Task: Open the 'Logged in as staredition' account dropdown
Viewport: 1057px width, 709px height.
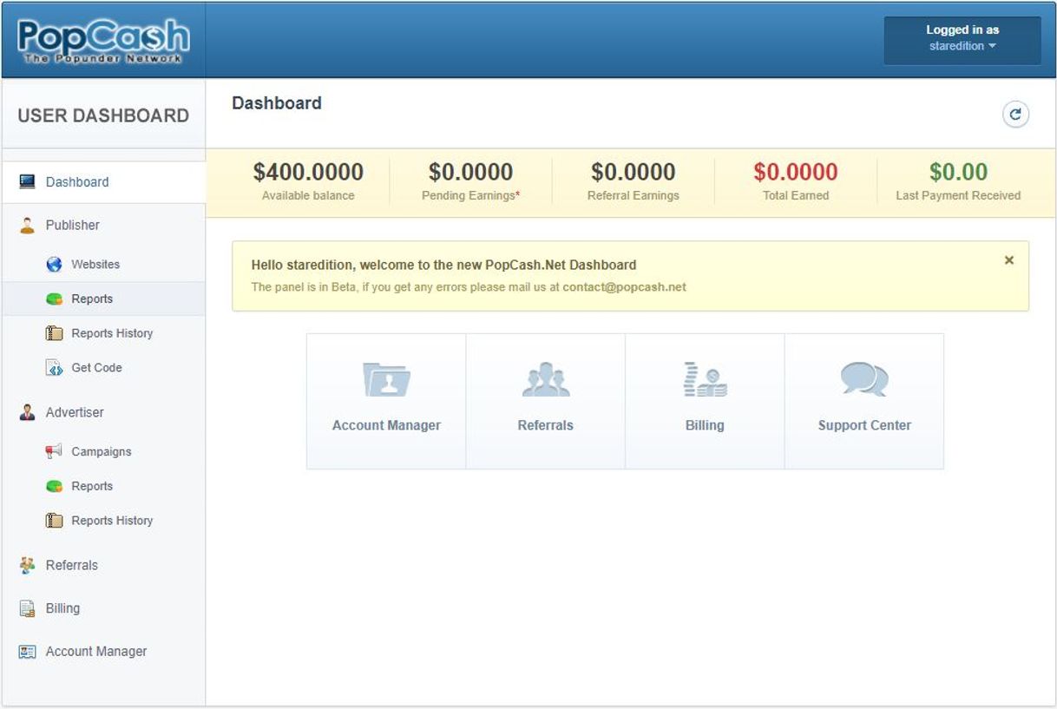Action: 962,40
